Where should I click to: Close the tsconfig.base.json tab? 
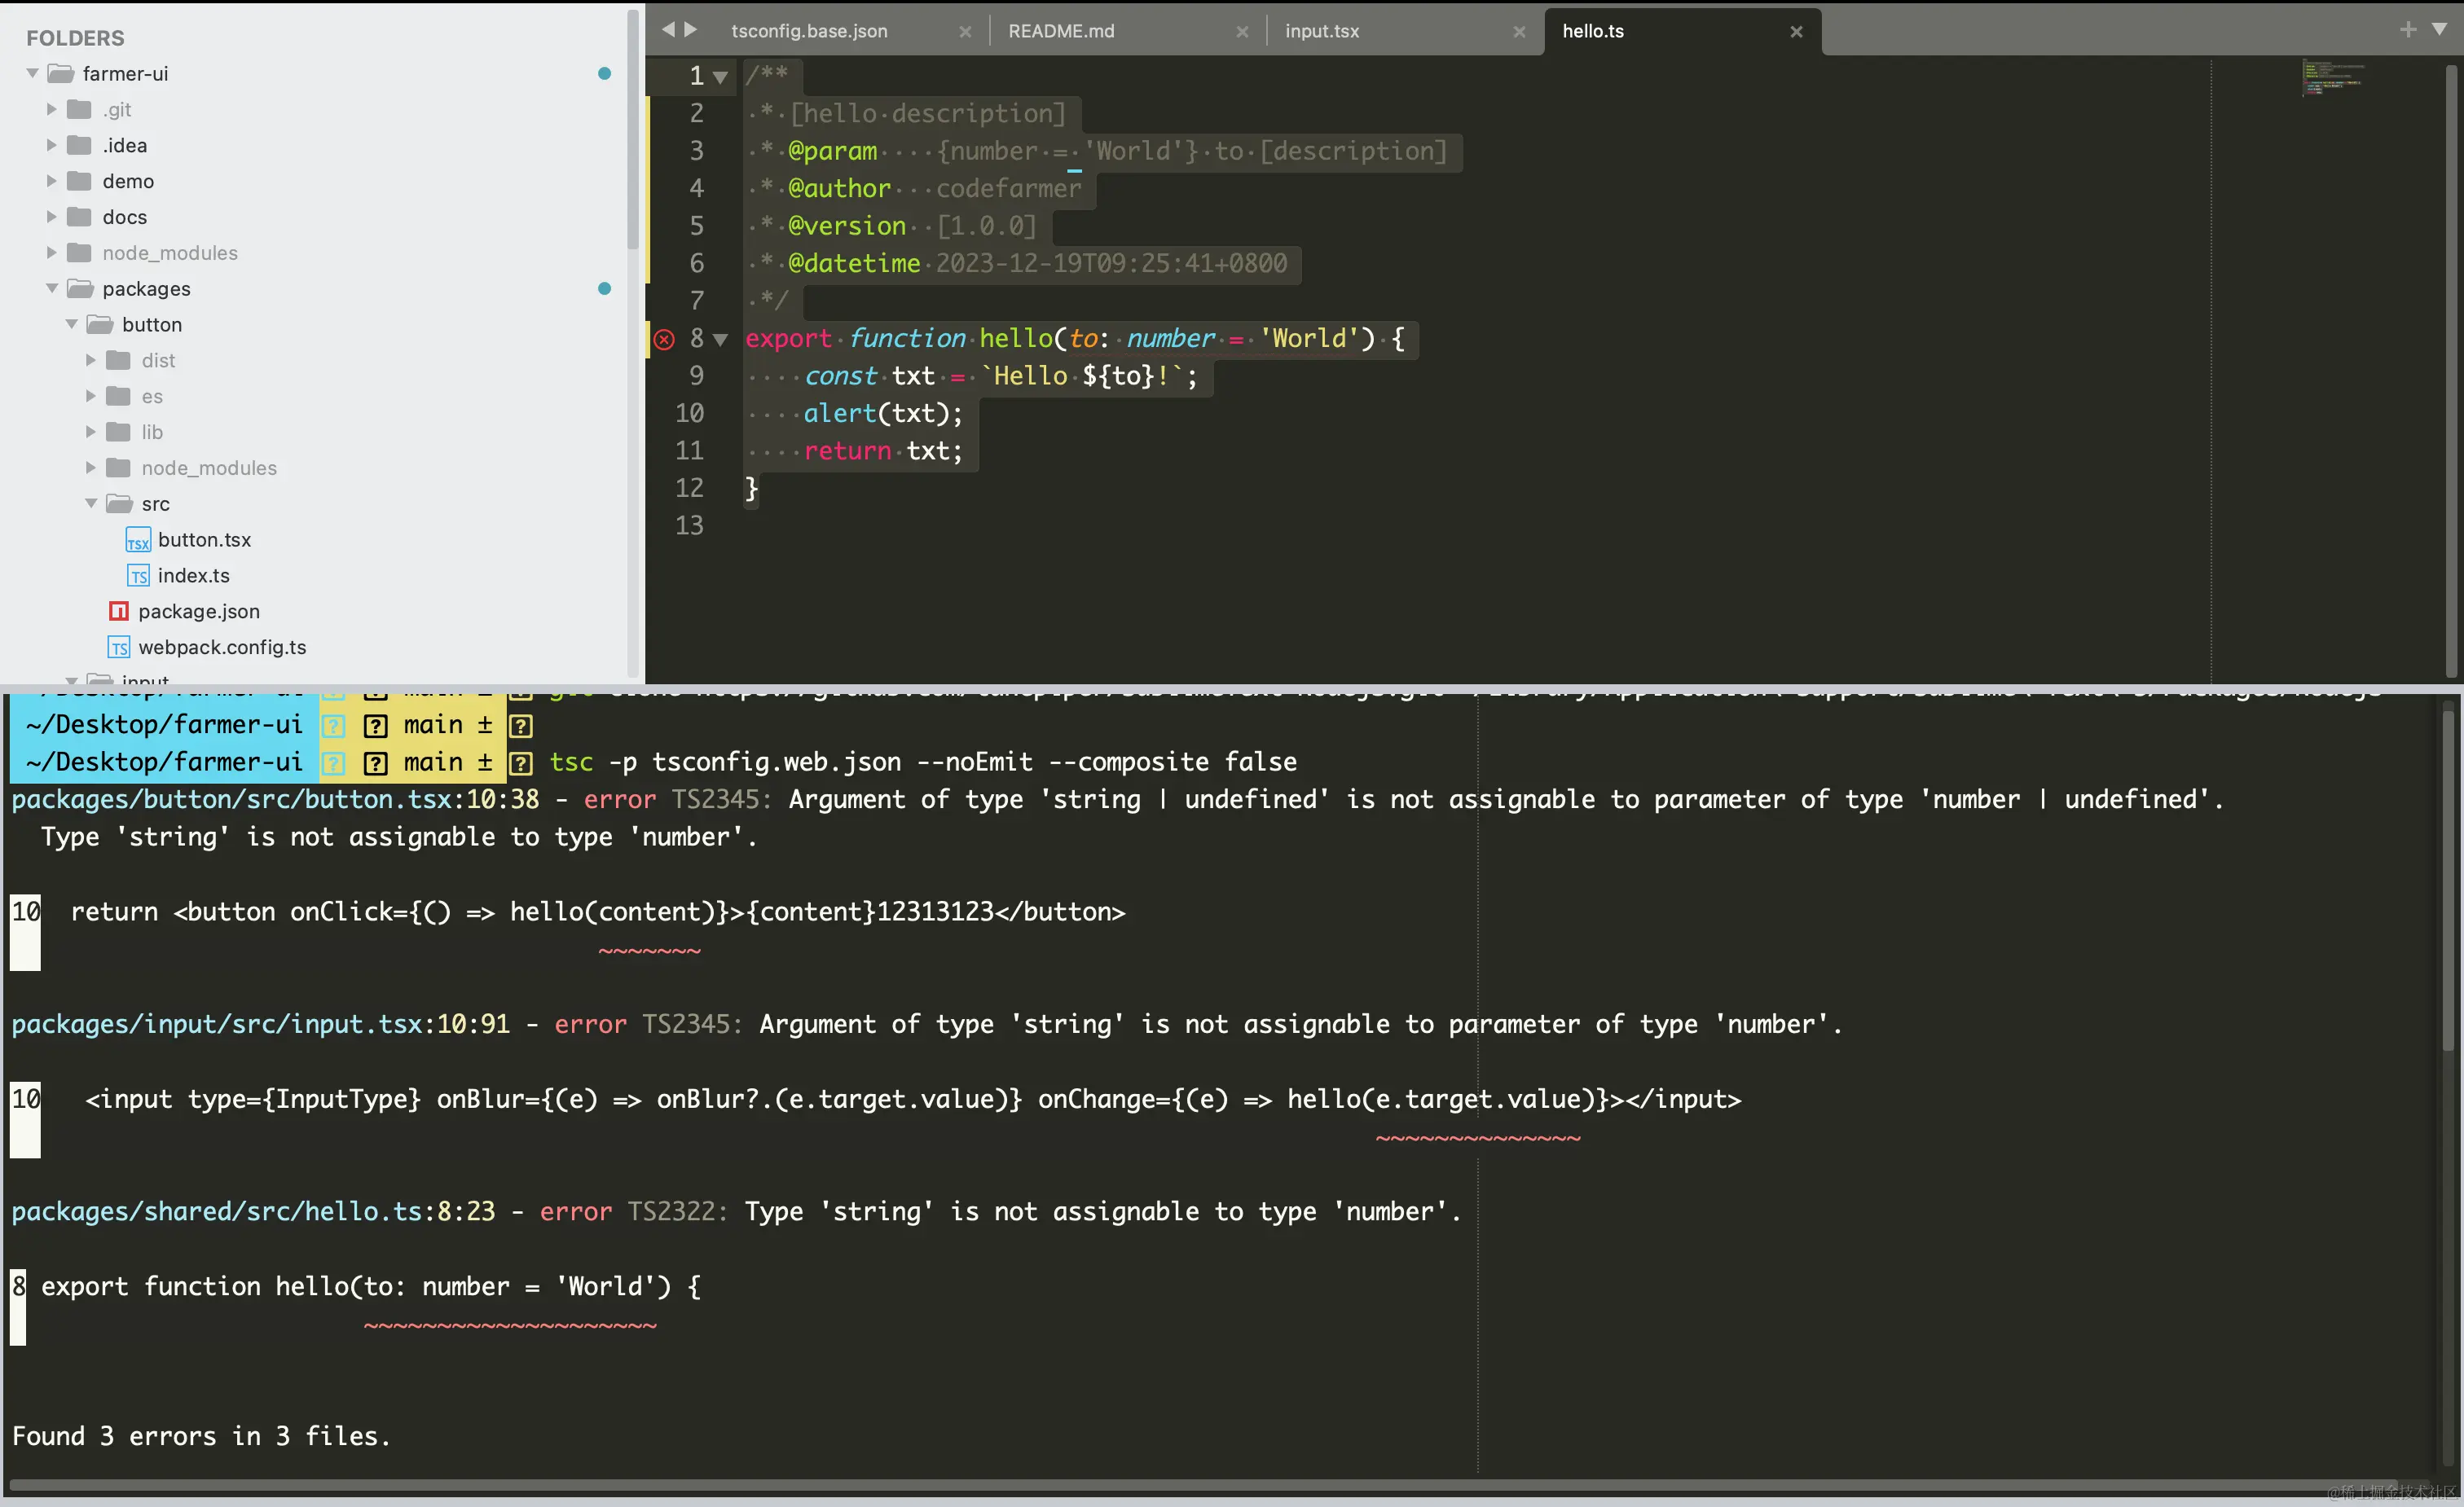pos(965,32)
